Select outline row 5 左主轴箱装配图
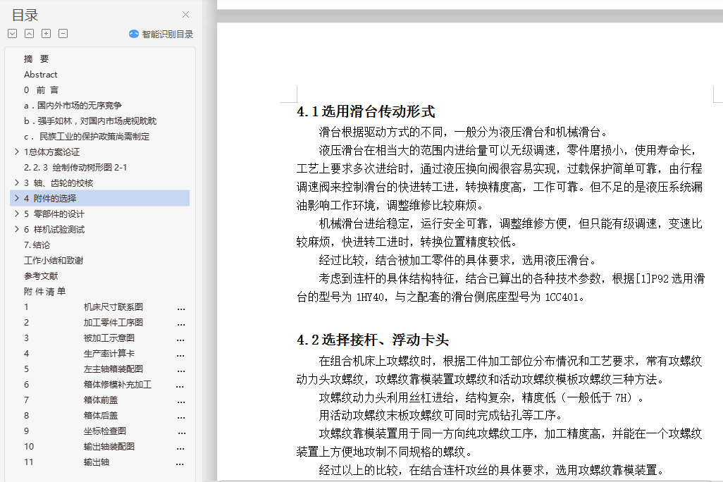This screenshot has height=482, width=723. click(104, 369)
